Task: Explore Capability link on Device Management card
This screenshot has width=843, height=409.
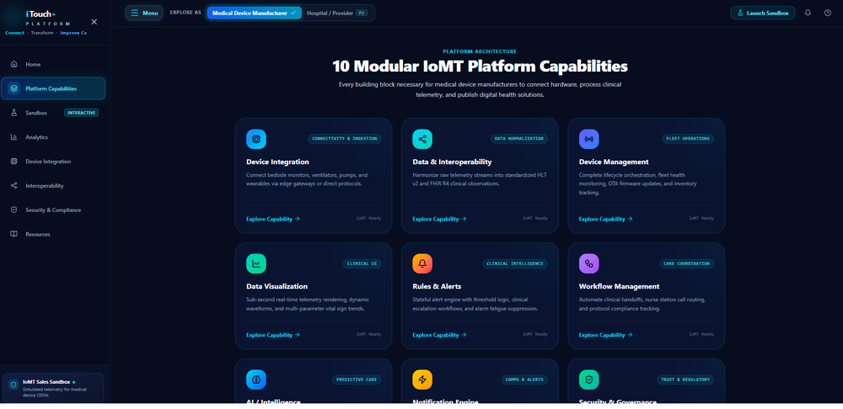Action: [606, 219]
